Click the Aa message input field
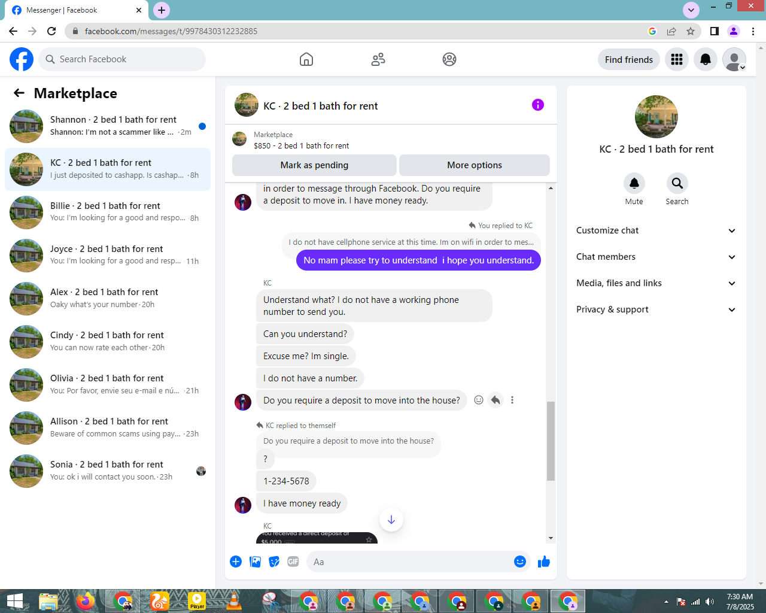The image size is (766, 613). coord(409,562)
